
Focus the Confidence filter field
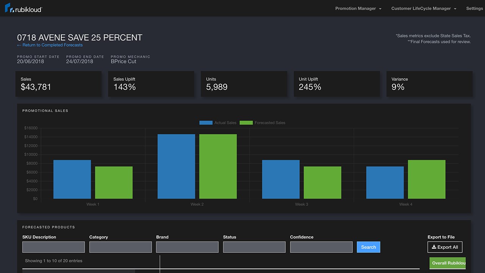(321, 247)
